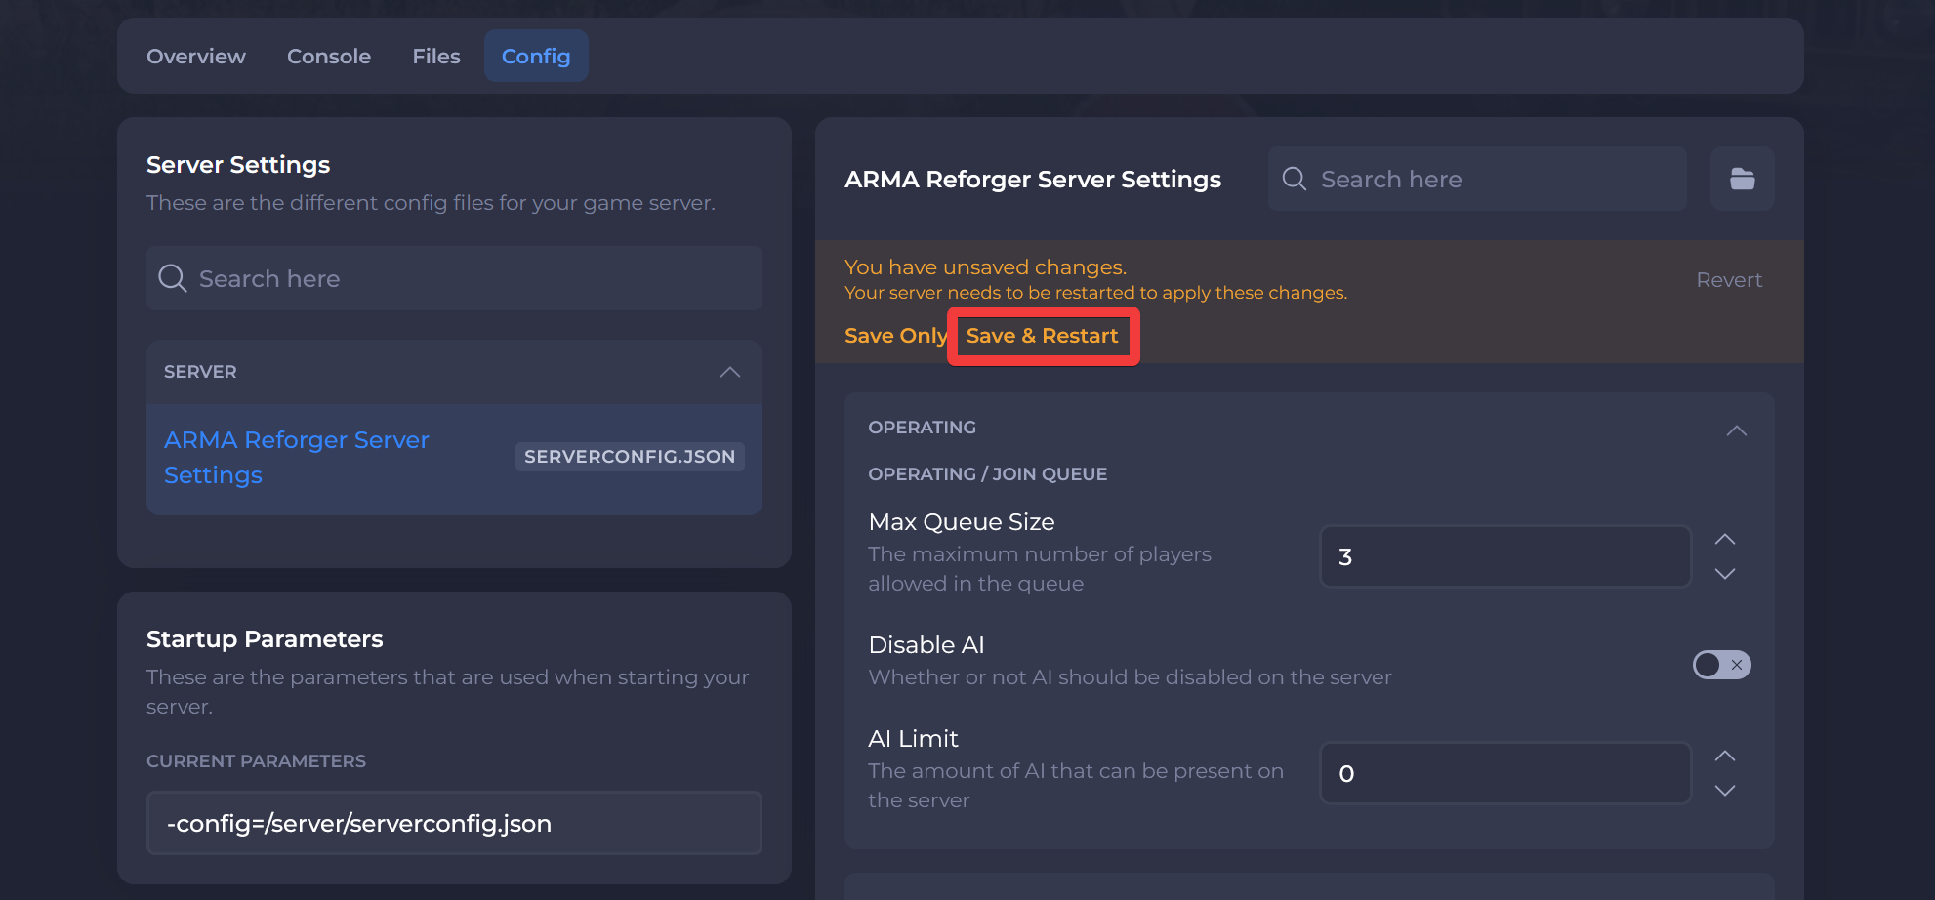The width and height of the screenshot is (1935, 900).
Task: Click the startup parameters field with -config path
Action: [454, 823]
